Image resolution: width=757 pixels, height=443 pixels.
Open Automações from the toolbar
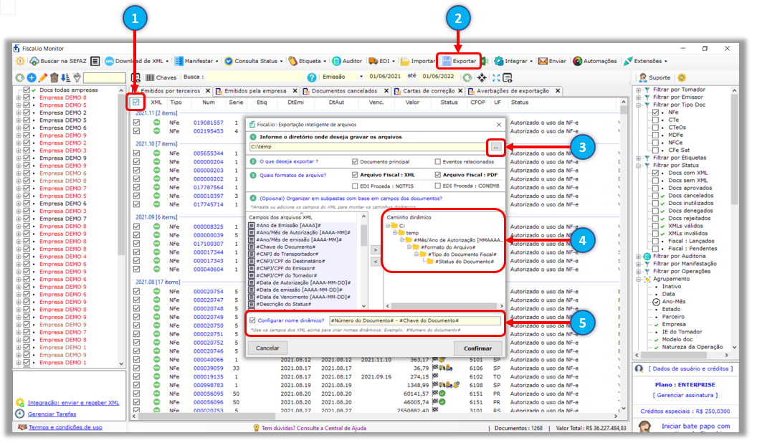click(594, 61)
